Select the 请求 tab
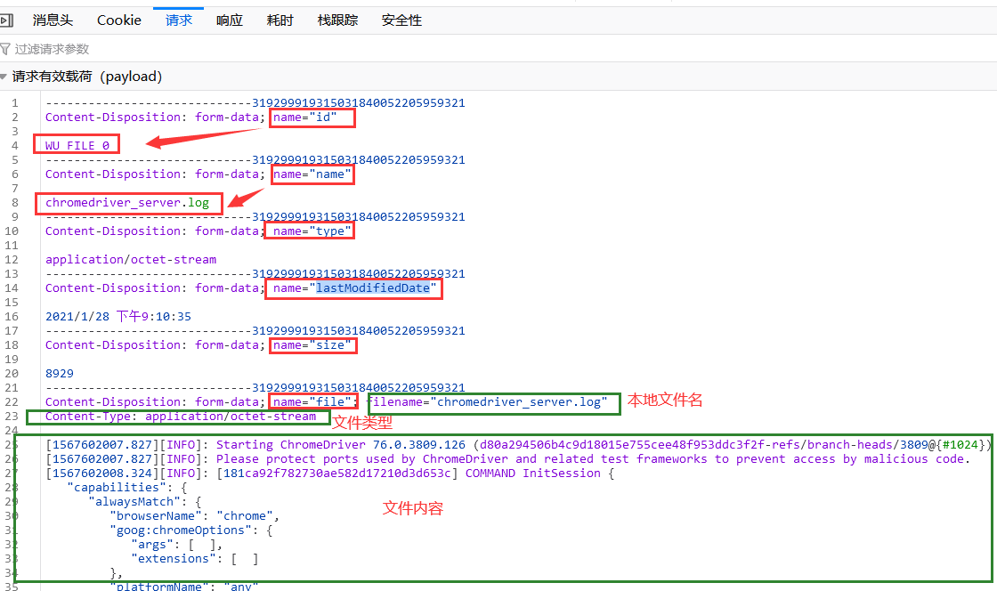997x591 pixels. coord(179,20)
